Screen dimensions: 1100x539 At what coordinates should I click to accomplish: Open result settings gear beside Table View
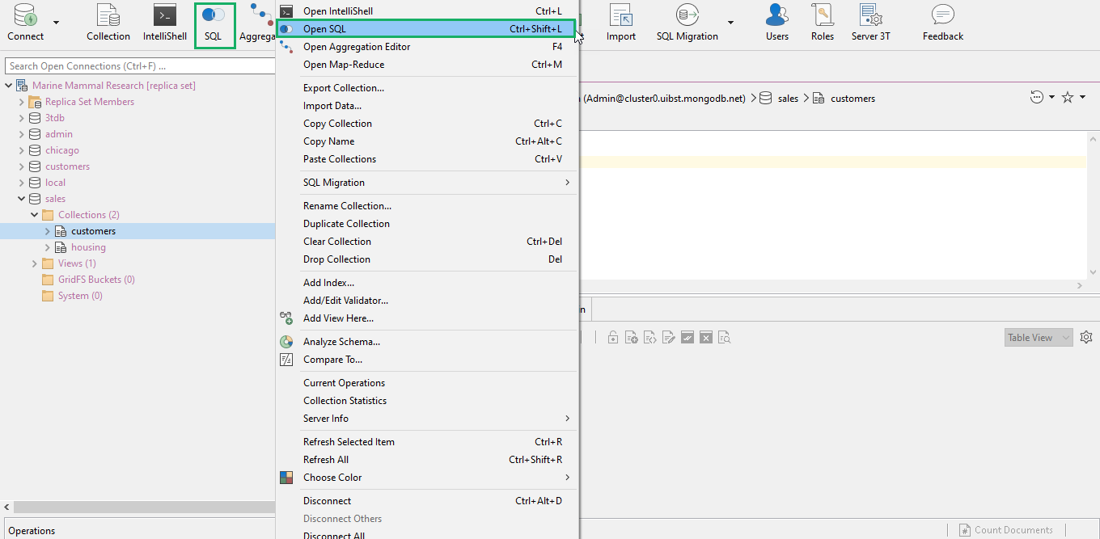[x=1086, y=337]
